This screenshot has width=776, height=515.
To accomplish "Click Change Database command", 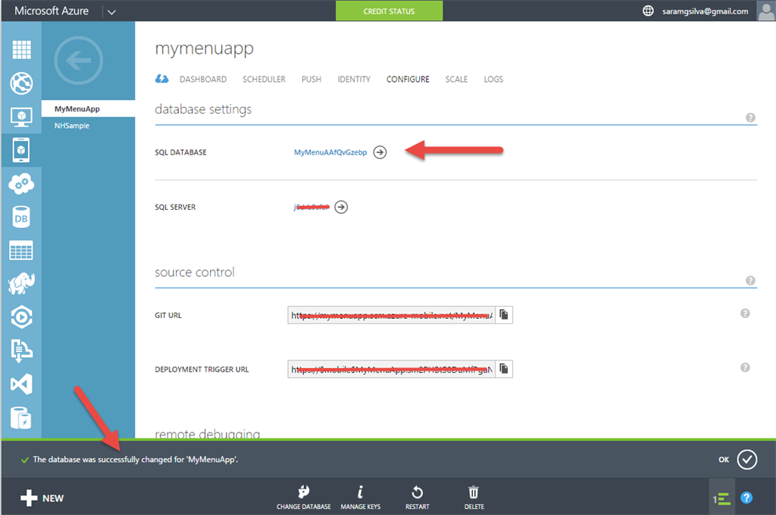I will point(303,497).
